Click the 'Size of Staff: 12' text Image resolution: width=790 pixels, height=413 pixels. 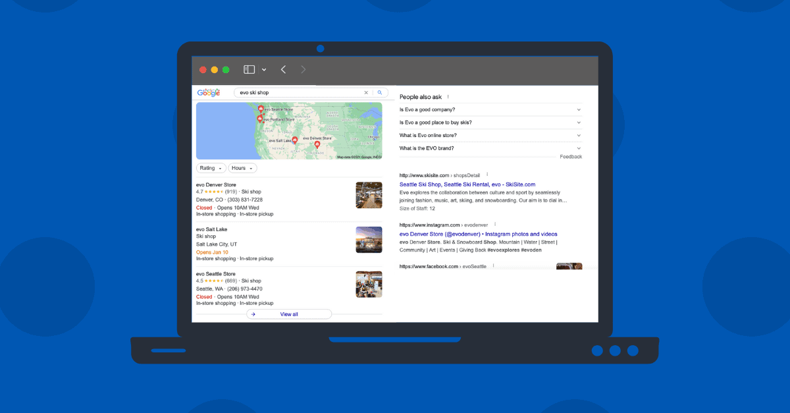tap(417, 208)
